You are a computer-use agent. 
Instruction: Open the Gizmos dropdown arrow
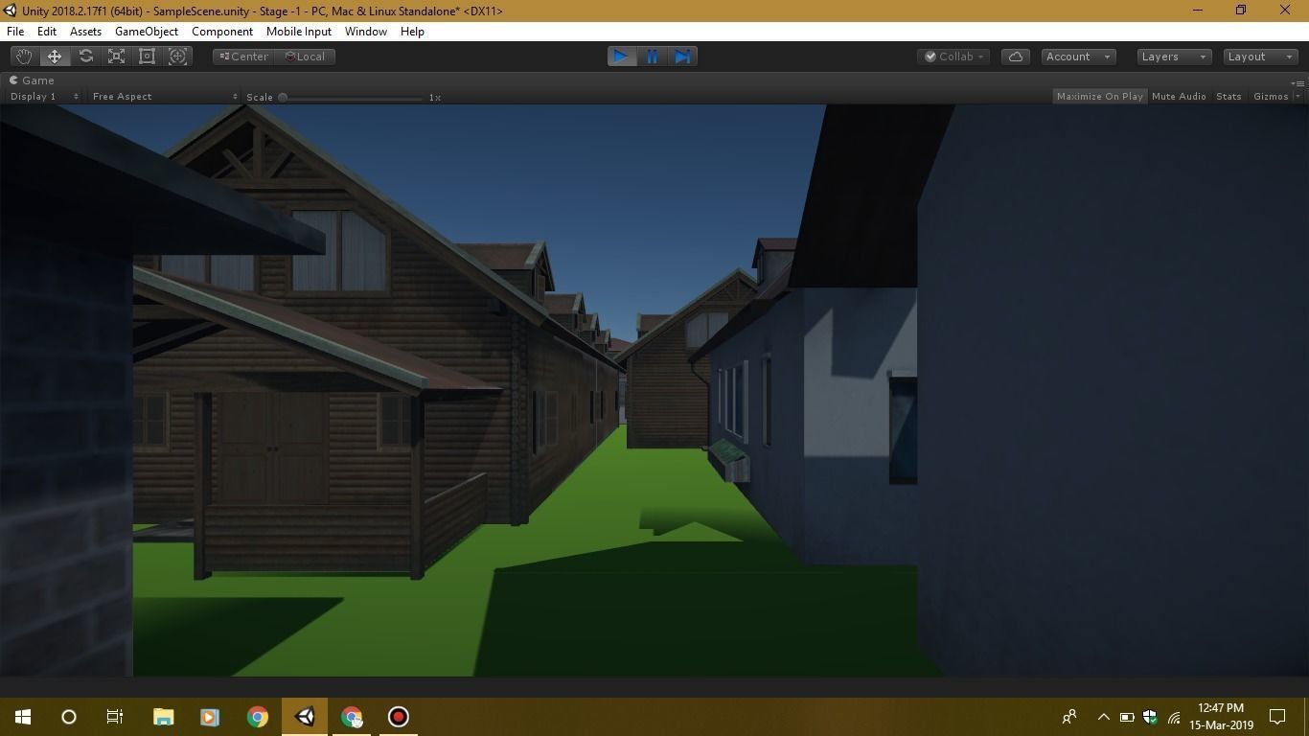point(1298,96)
